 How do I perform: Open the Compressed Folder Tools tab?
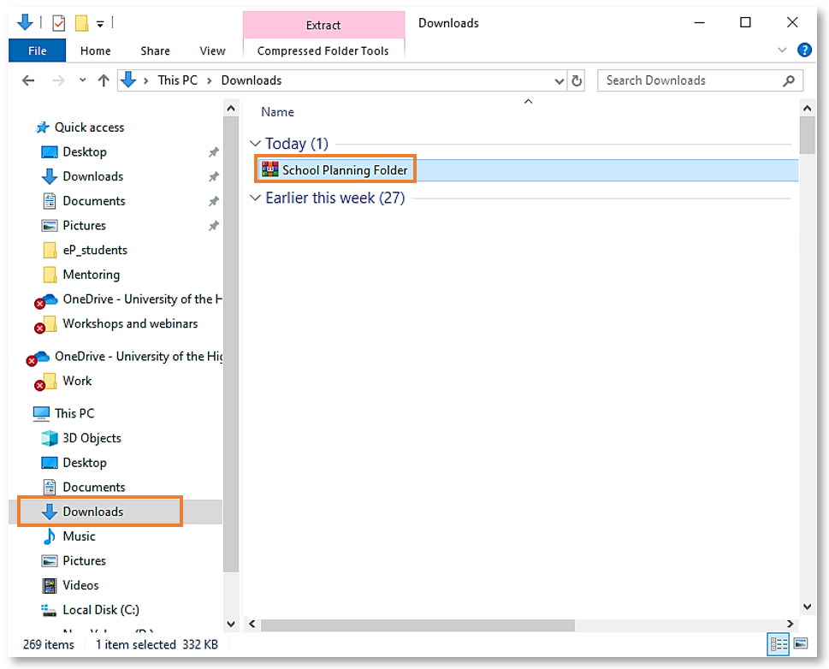(323, 50)
